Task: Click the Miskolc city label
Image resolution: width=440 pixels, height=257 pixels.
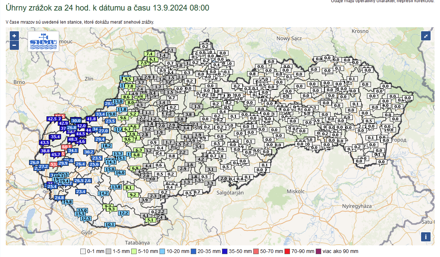Action: [295, 191]
